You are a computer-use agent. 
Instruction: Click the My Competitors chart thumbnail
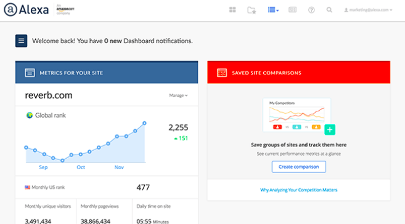click(x=297, y=115)
